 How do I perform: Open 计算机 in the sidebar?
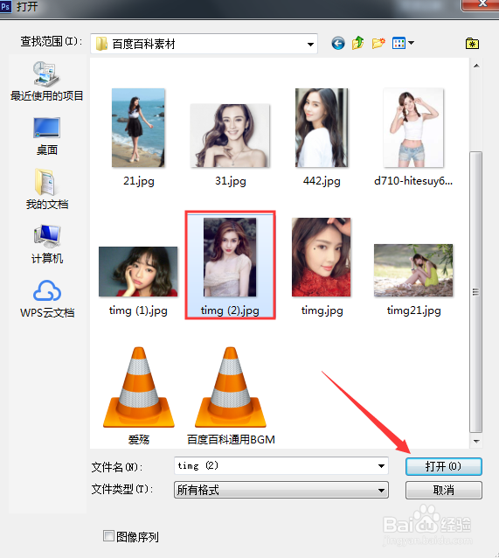46,244
